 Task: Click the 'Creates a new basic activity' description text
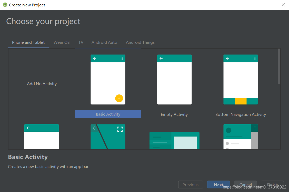pos(49,167)
